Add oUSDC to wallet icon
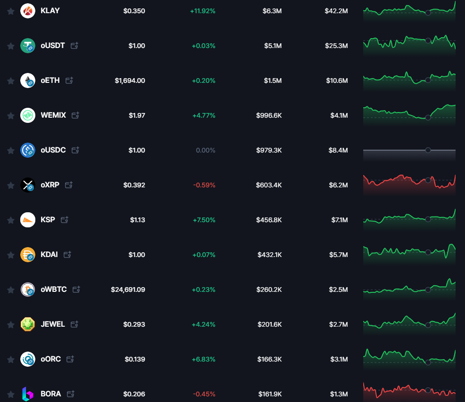The height and width of the screenshot is (402, 465). 75,150
